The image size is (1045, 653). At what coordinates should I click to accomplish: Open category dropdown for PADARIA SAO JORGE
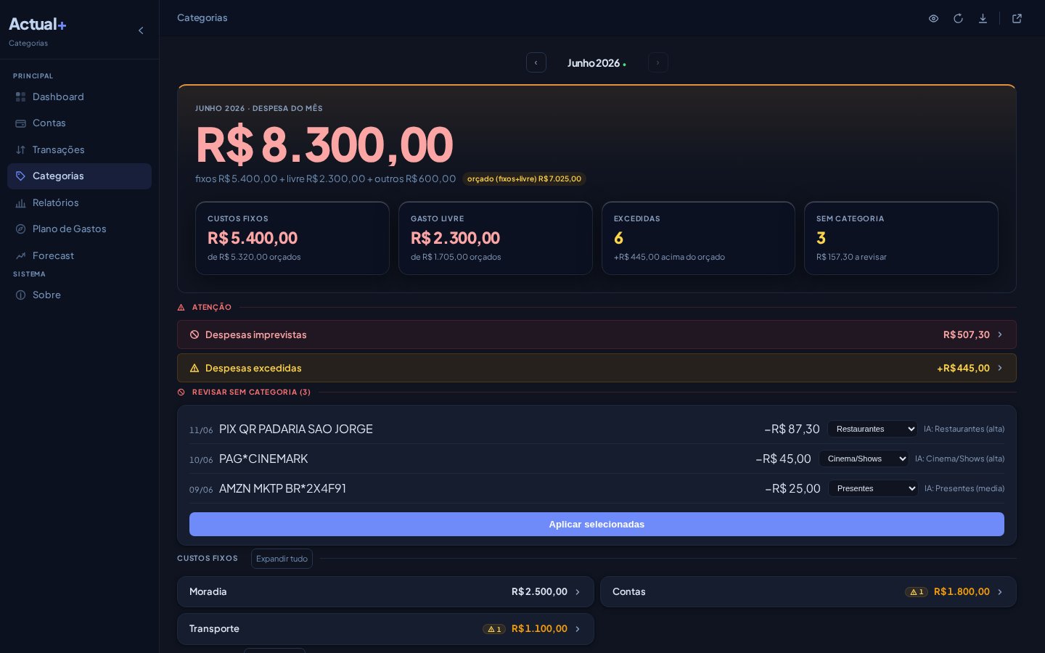(x=872, y=429)
